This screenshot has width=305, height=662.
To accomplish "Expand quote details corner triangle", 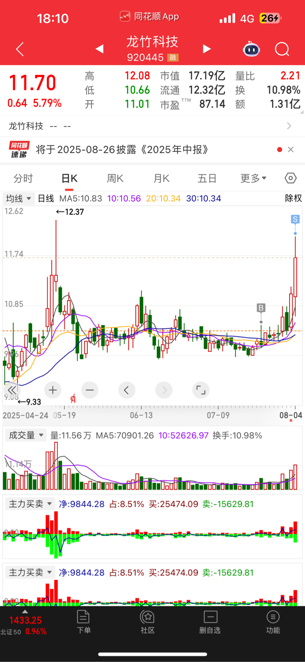I will 301,112.
